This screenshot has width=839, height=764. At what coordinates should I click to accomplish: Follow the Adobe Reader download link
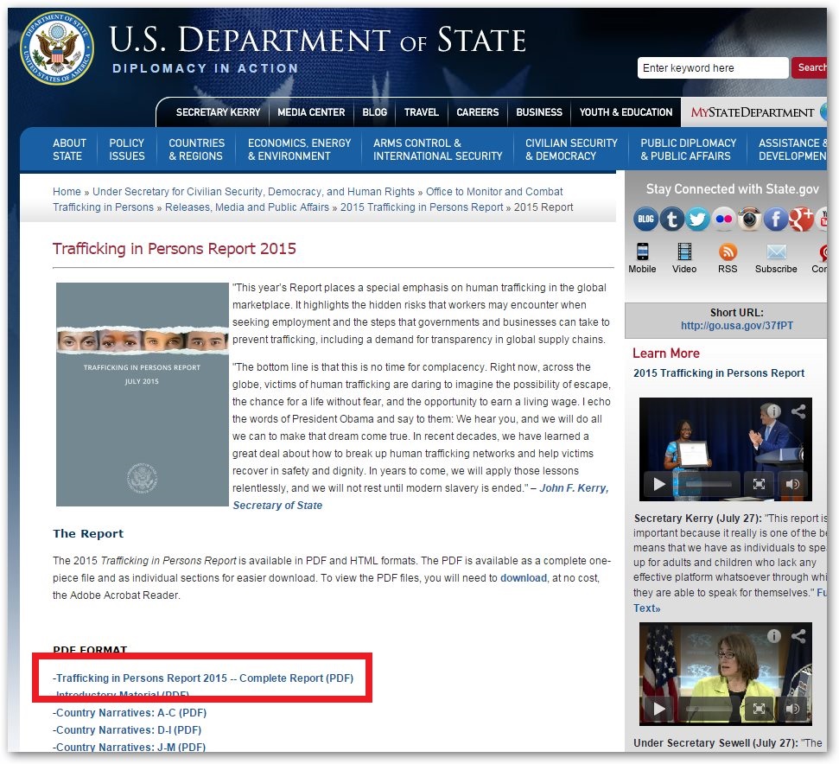[524, 578]
